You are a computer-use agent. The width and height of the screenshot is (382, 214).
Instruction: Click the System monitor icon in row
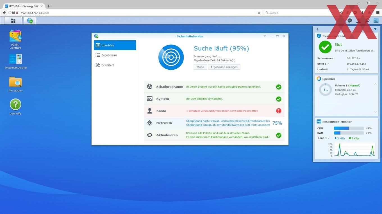(x=149, y=99)
